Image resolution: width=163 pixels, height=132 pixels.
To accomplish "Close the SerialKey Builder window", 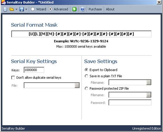I will click(x=159, y=2).
